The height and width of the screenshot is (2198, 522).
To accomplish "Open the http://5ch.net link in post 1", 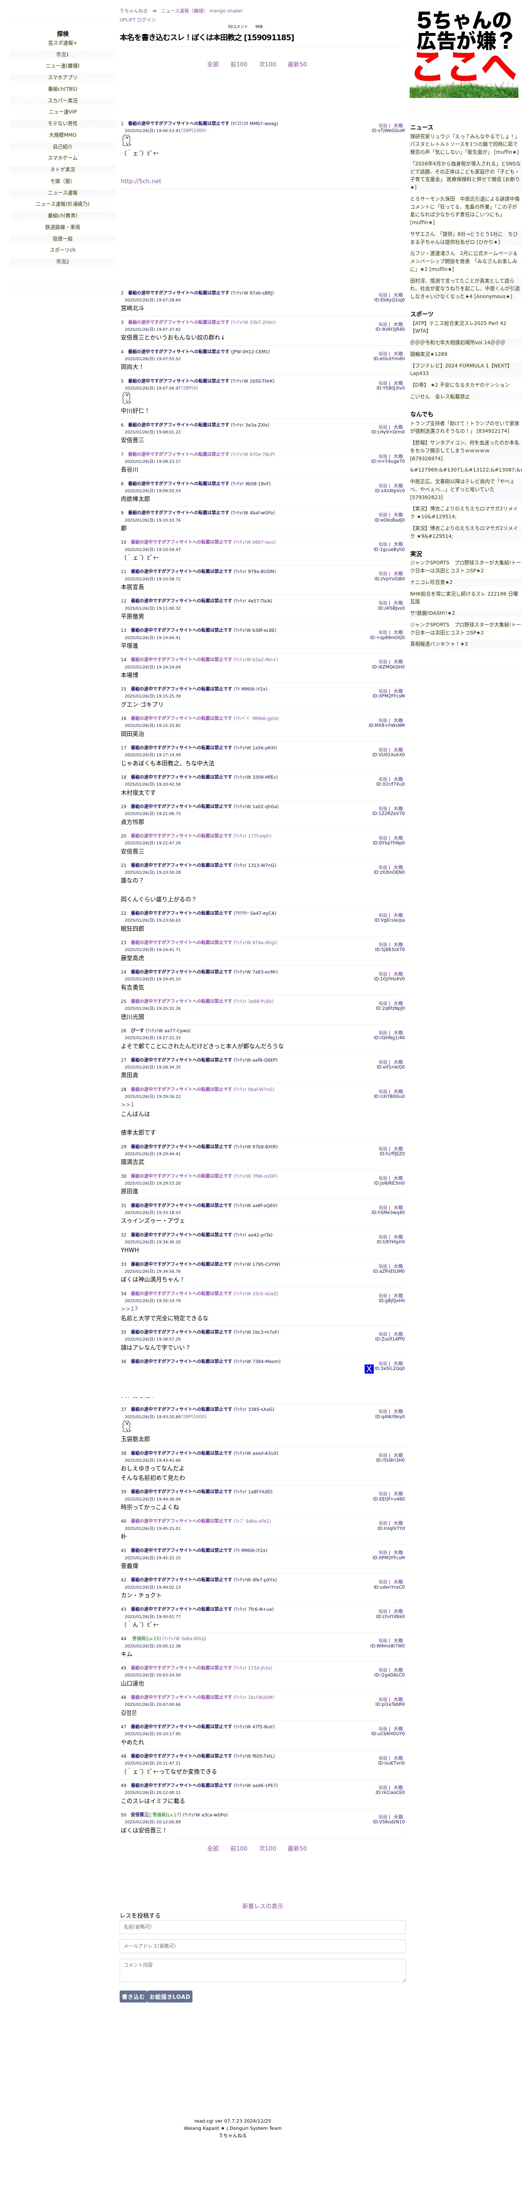I will click(141, 181).
